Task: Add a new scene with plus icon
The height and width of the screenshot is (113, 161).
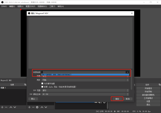Action: click(2, 107)
